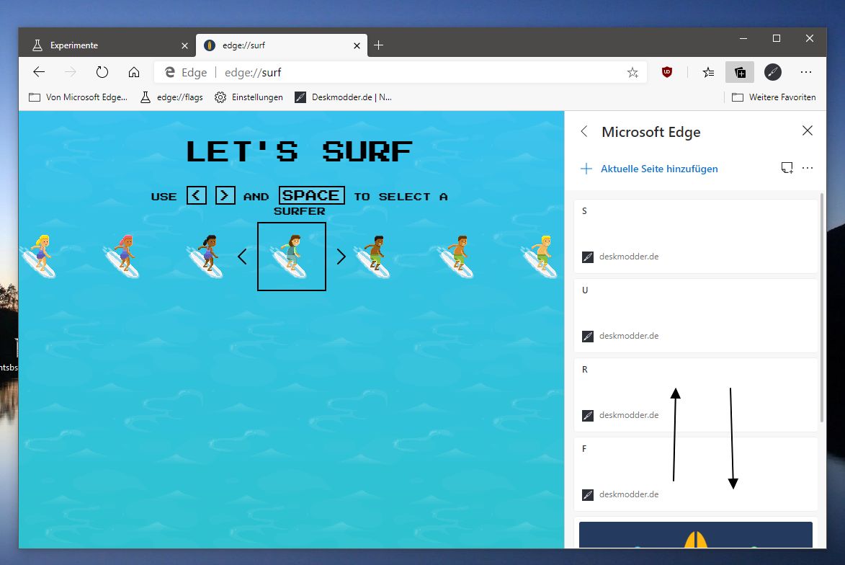845x565 pixels.
Task: Switch to the Experimente tab
Action: click(107, 45)
